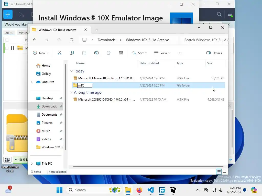Screen dimensions: 262x196
Task: Open Visual Studio Code from taskbar
Action: coord(150,190)
